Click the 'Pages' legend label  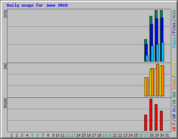click(174, 42)
